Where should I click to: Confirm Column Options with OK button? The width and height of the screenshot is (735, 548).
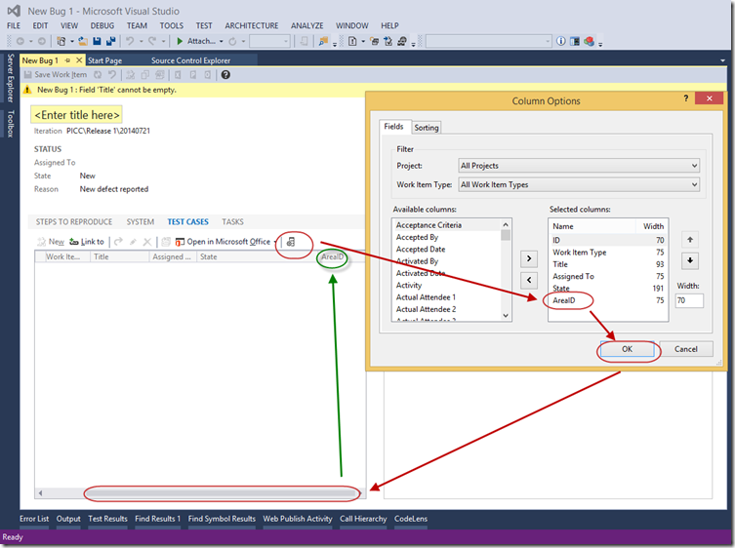coord(628,349)
